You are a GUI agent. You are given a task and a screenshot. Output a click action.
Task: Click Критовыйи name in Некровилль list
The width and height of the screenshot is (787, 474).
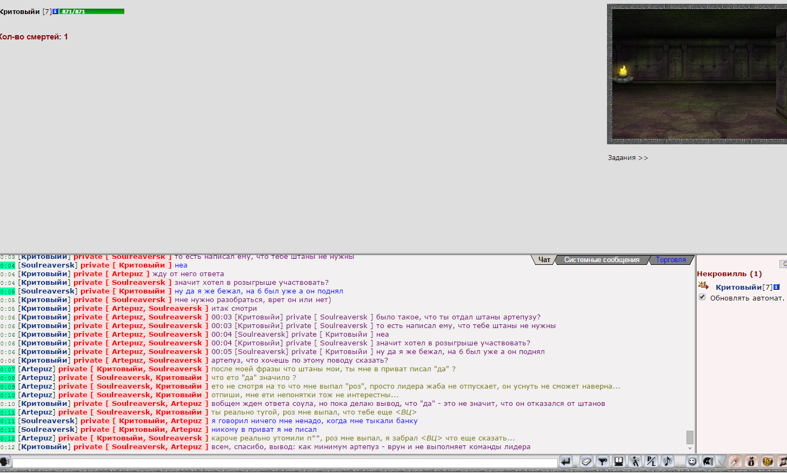coord(738,287)
